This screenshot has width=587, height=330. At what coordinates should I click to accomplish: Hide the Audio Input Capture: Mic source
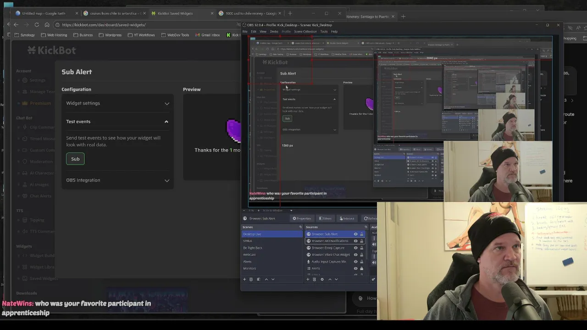pos(355,262)
